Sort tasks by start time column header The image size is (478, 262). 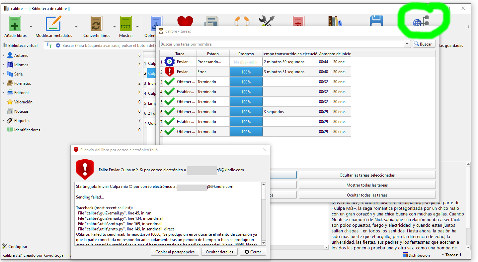334,54
